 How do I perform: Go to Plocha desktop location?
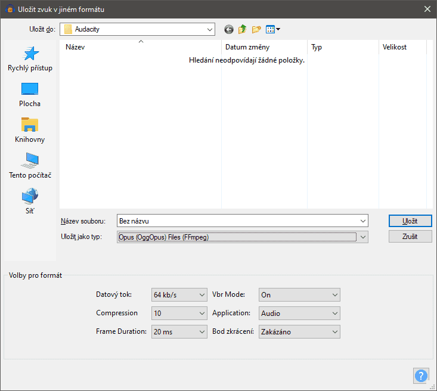pyautogui.click(x=30, y=95)
